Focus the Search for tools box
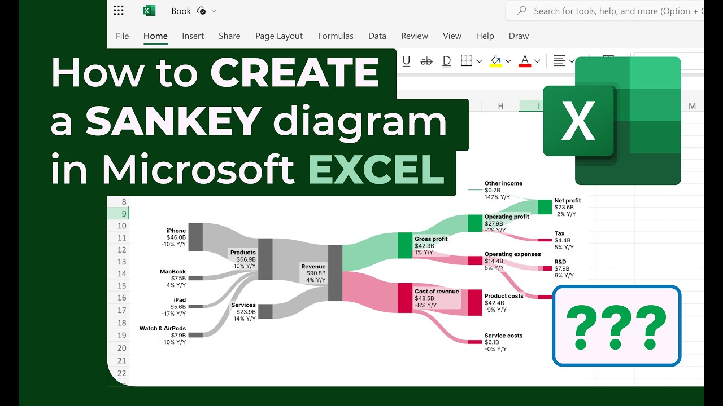 click(x=604, y=11)
